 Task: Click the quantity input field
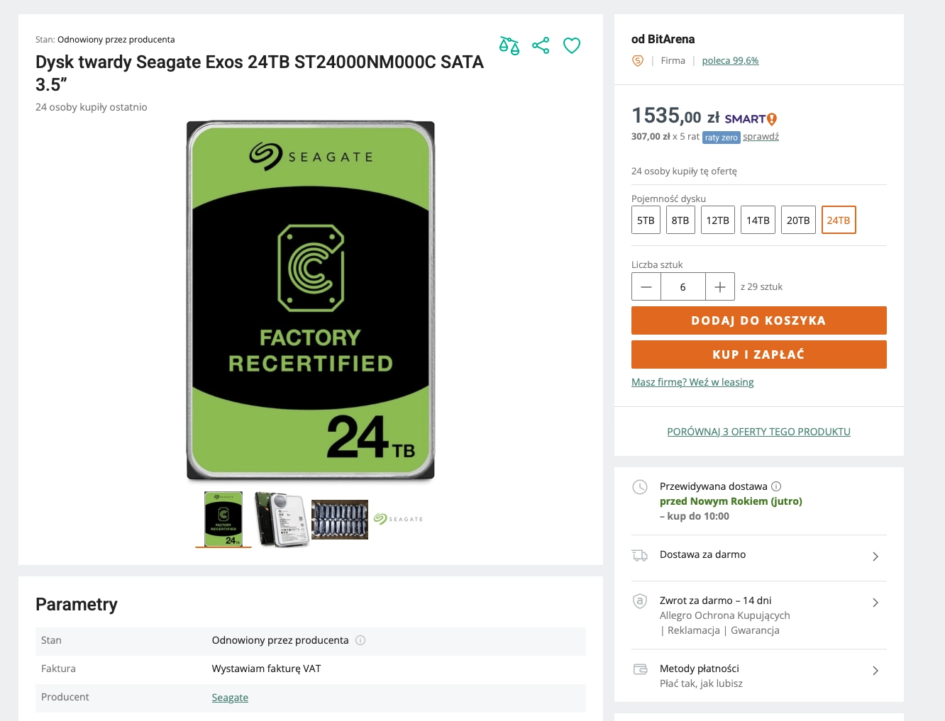(x=682, y=287)
